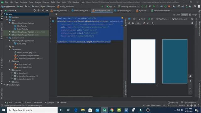This screenshot has width=201, height=113.
Task: Switch editor to Design view
Action: click(x=193, y=15)
